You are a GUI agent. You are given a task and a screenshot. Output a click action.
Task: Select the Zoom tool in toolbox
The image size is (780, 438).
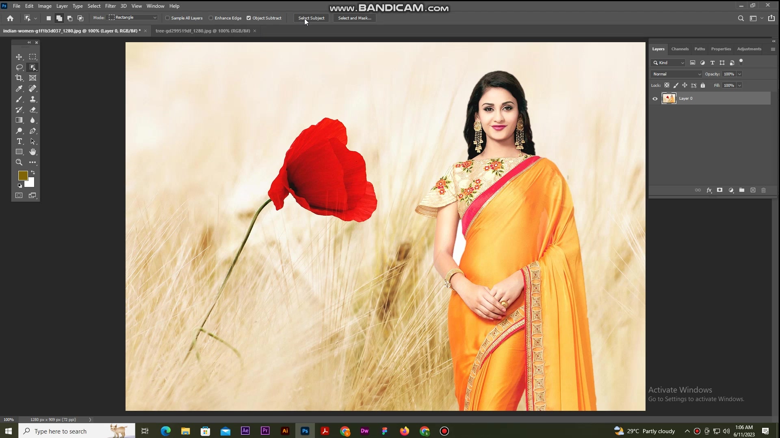point(19,162)
